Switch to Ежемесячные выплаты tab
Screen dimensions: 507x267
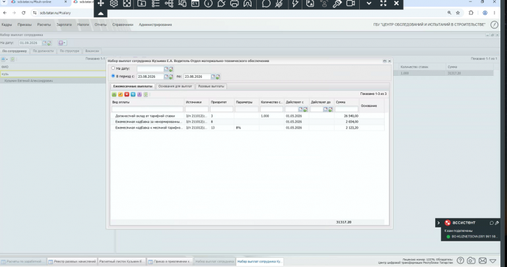tap(133, 86)
